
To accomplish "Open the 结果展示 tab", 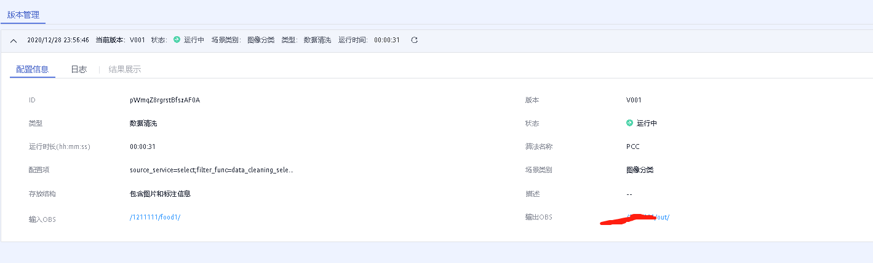I will click(x=125, y=69).
